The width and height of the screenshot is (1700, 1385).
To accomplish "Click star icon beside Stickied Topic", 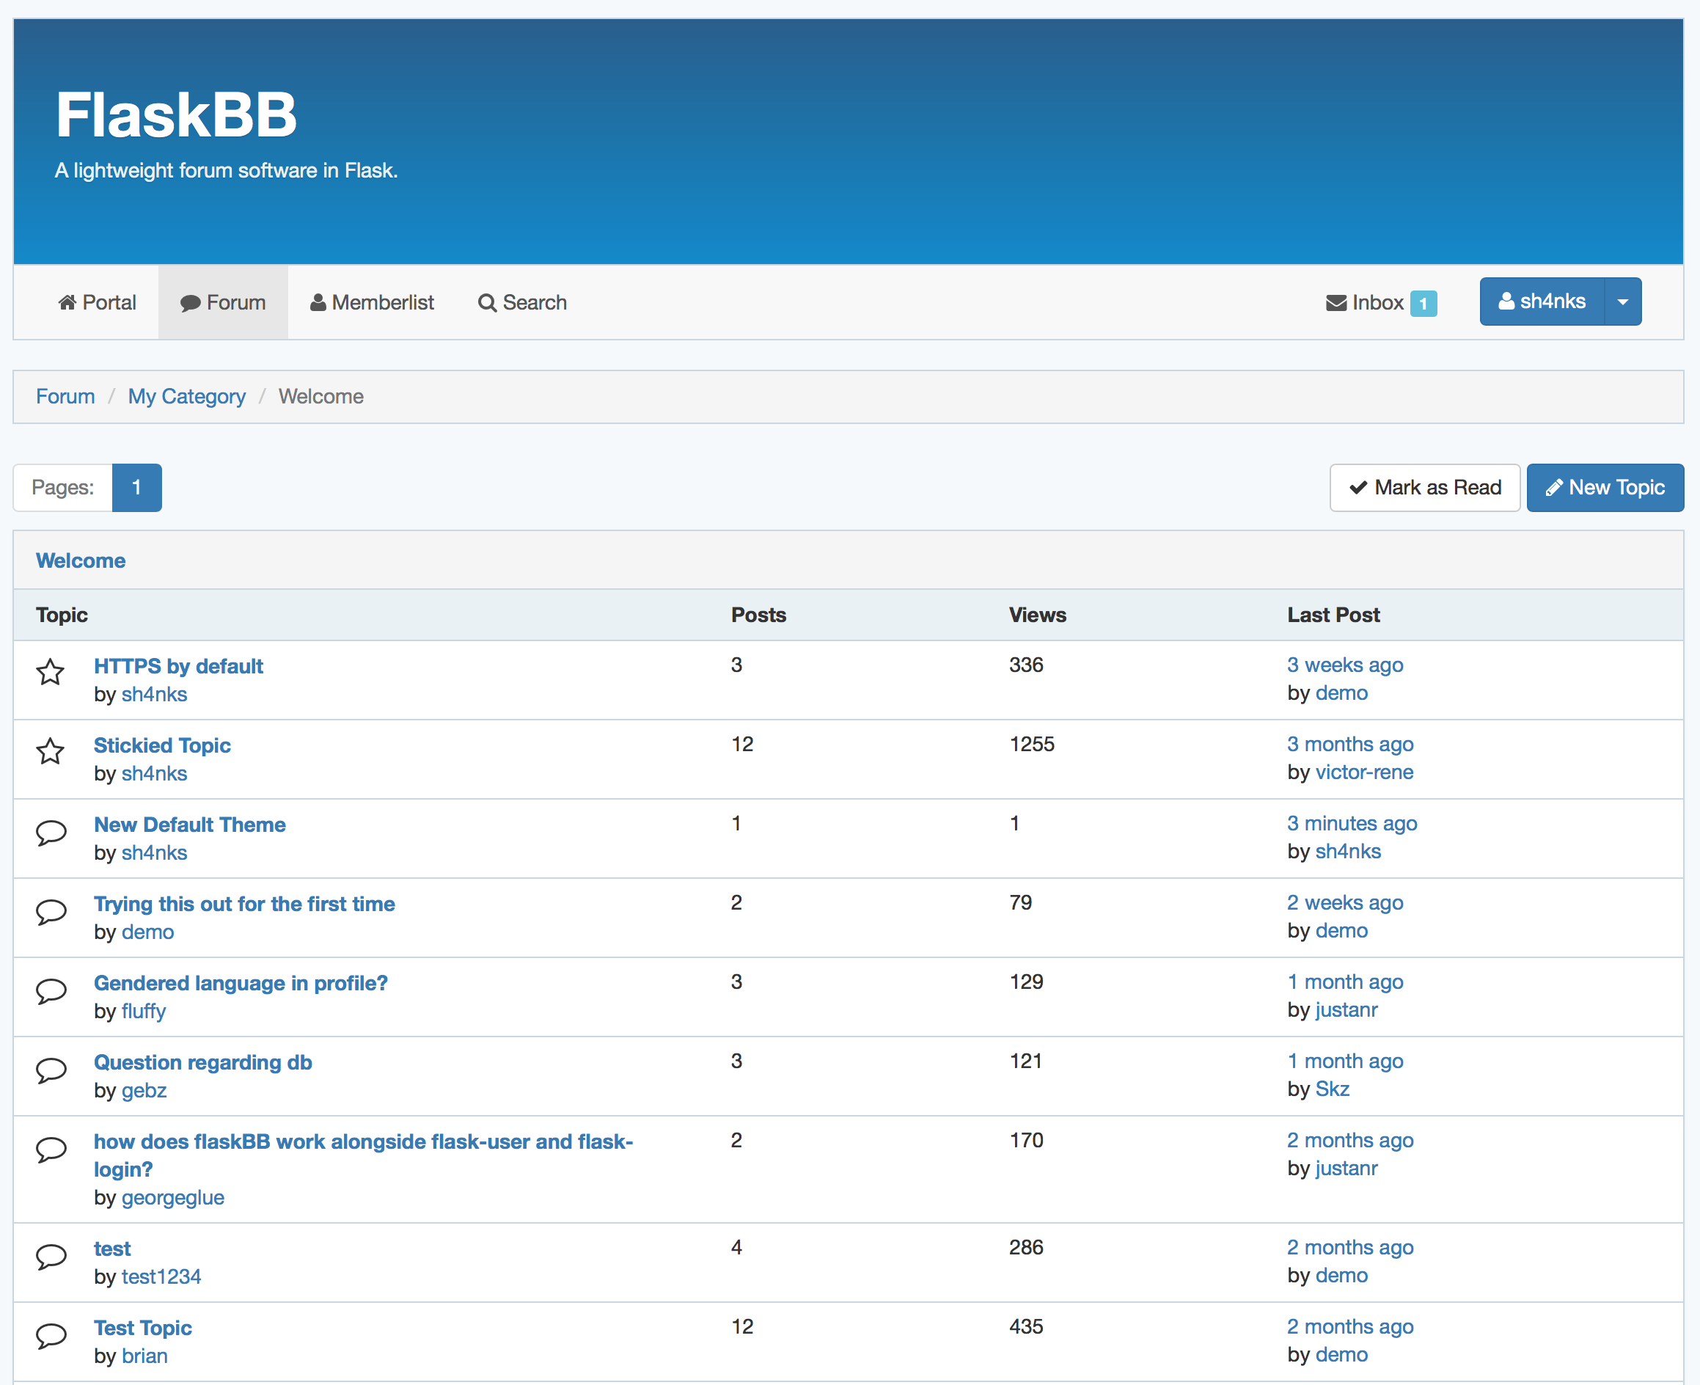I will coord(51,750).
